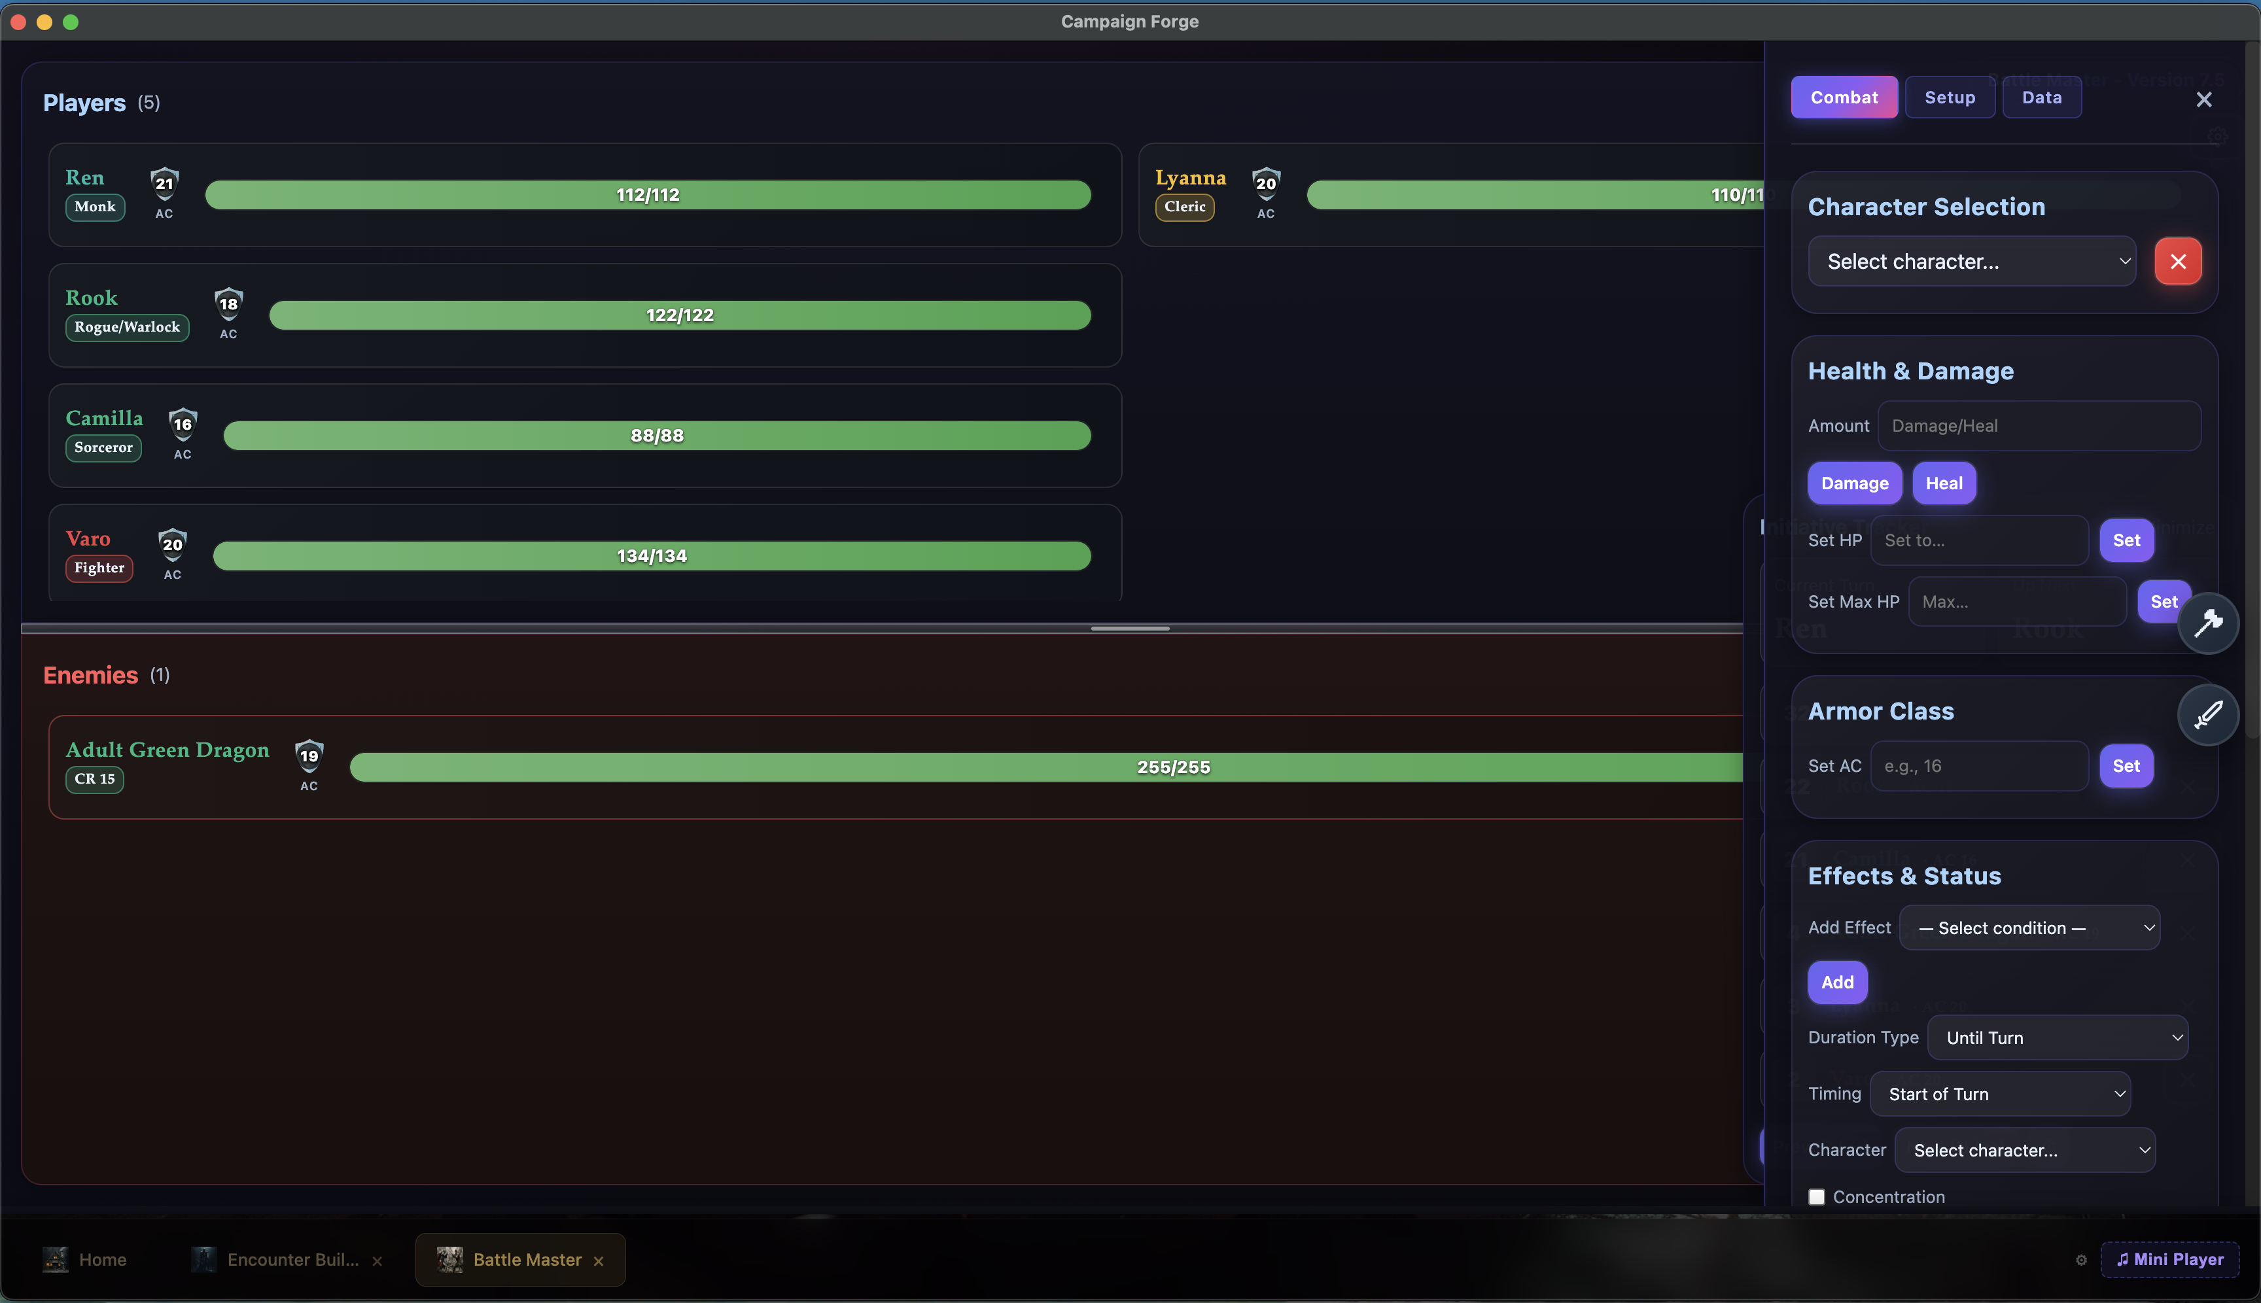Close the Encounter Builder tab
This screenshot has width=2261, height=1303.
point(377,1261)
